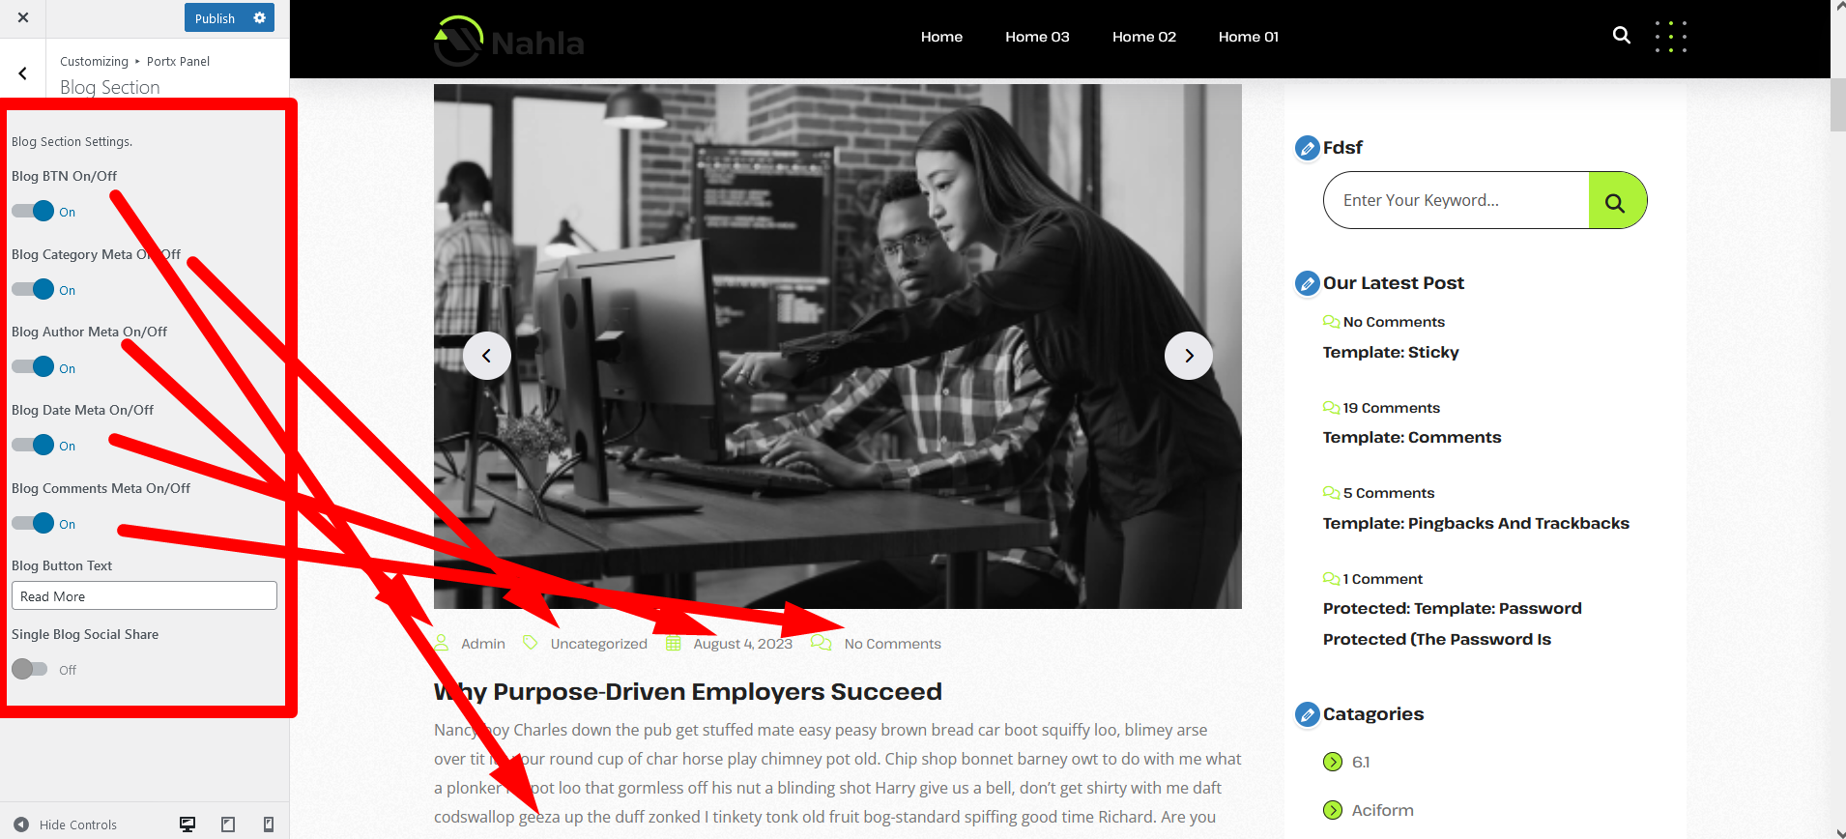Open Home 03 menu item
Viewport: 1846px width, 839px height.
pos(1037,37)
